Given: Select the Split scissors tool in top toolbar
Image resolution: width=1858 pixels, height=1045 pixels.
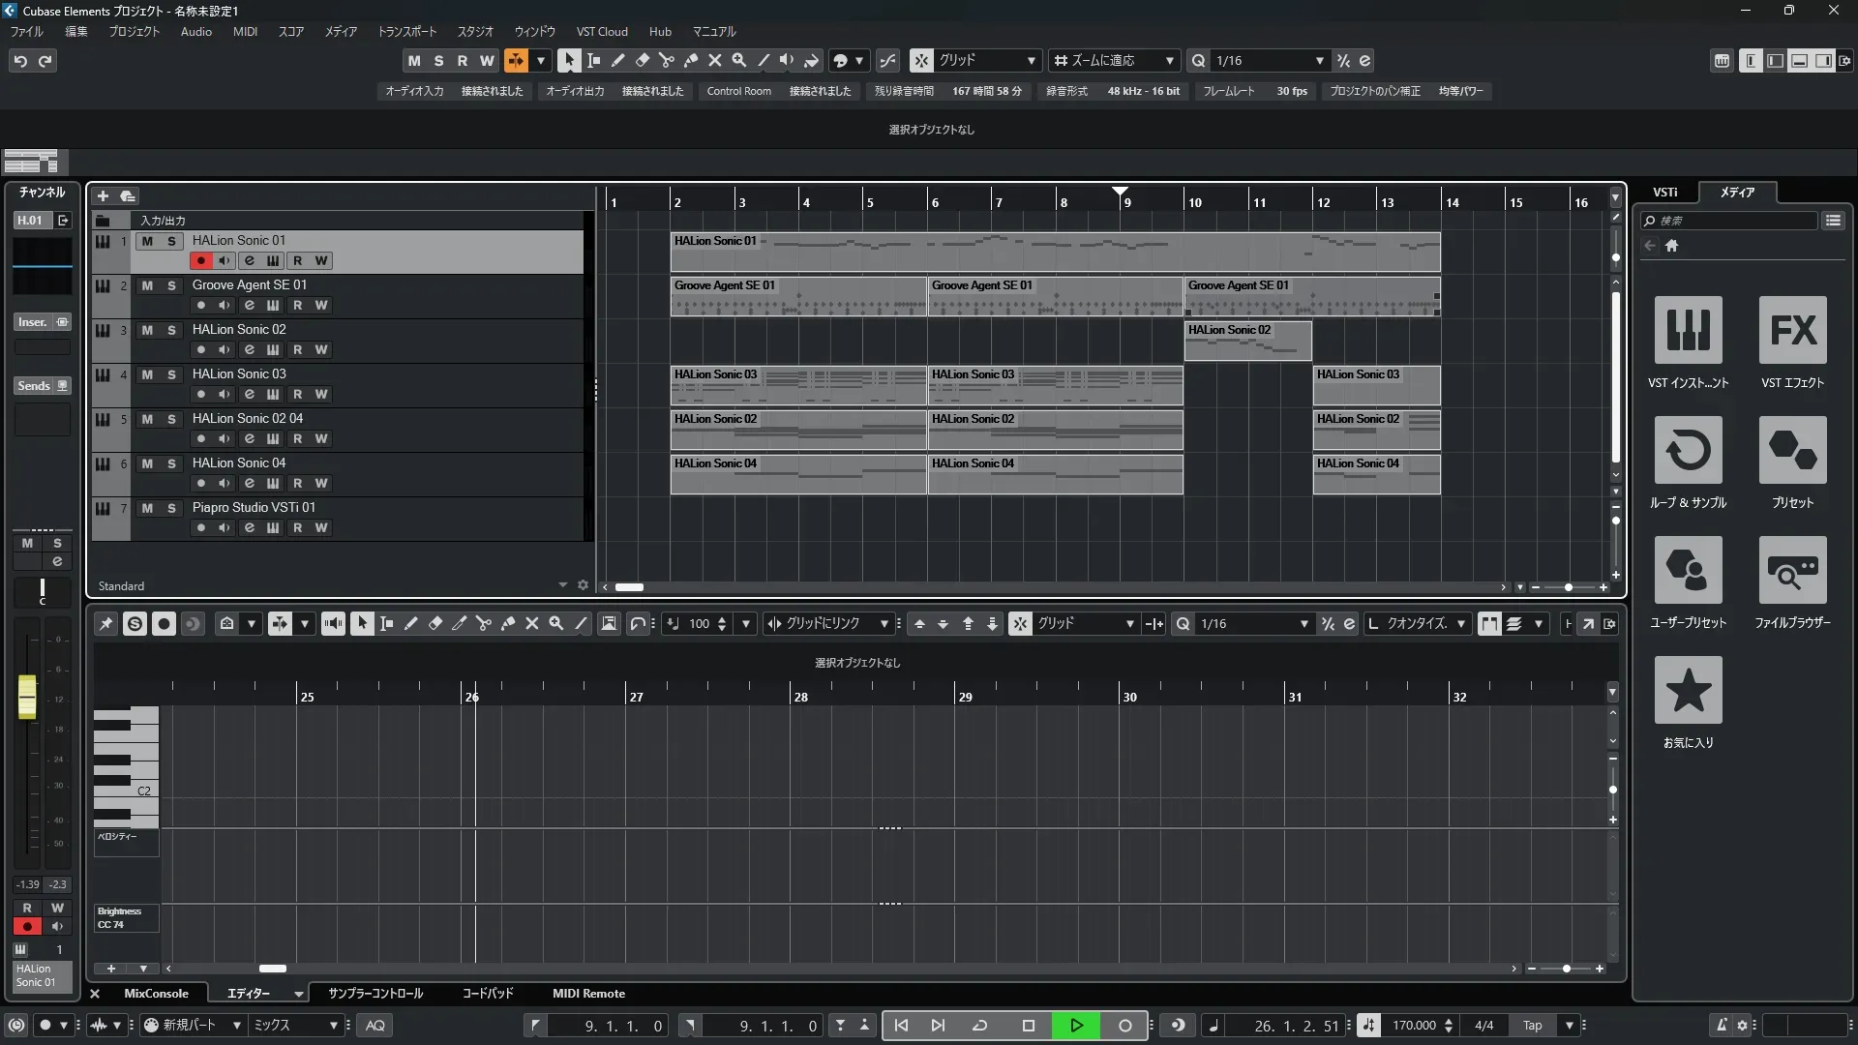Looking at the screenshot, I should pos(666,60).
